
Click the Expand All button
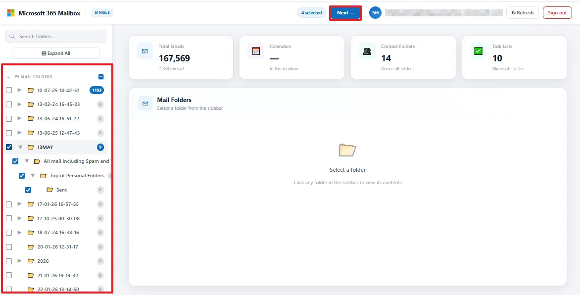(56, 53)
